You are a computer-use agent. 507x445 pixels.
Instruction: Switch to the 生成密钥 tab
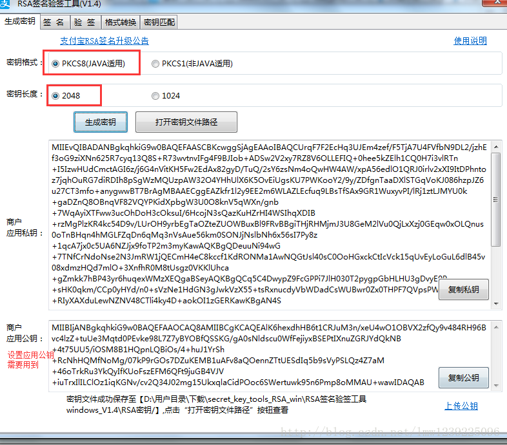(x=20, y=21)
